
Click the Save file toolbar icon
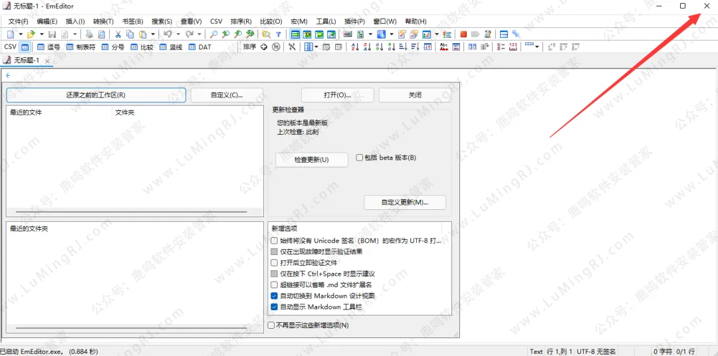pos(52,34)
